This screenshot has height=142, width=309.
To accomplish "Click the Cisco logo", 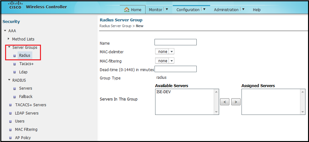I will (16, 6).
